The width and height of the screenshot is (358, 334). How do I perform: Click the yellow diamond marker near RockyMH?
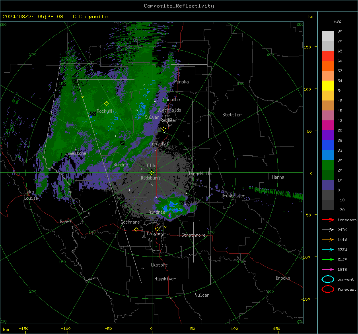pyautogui.click(x=106, y=104)
